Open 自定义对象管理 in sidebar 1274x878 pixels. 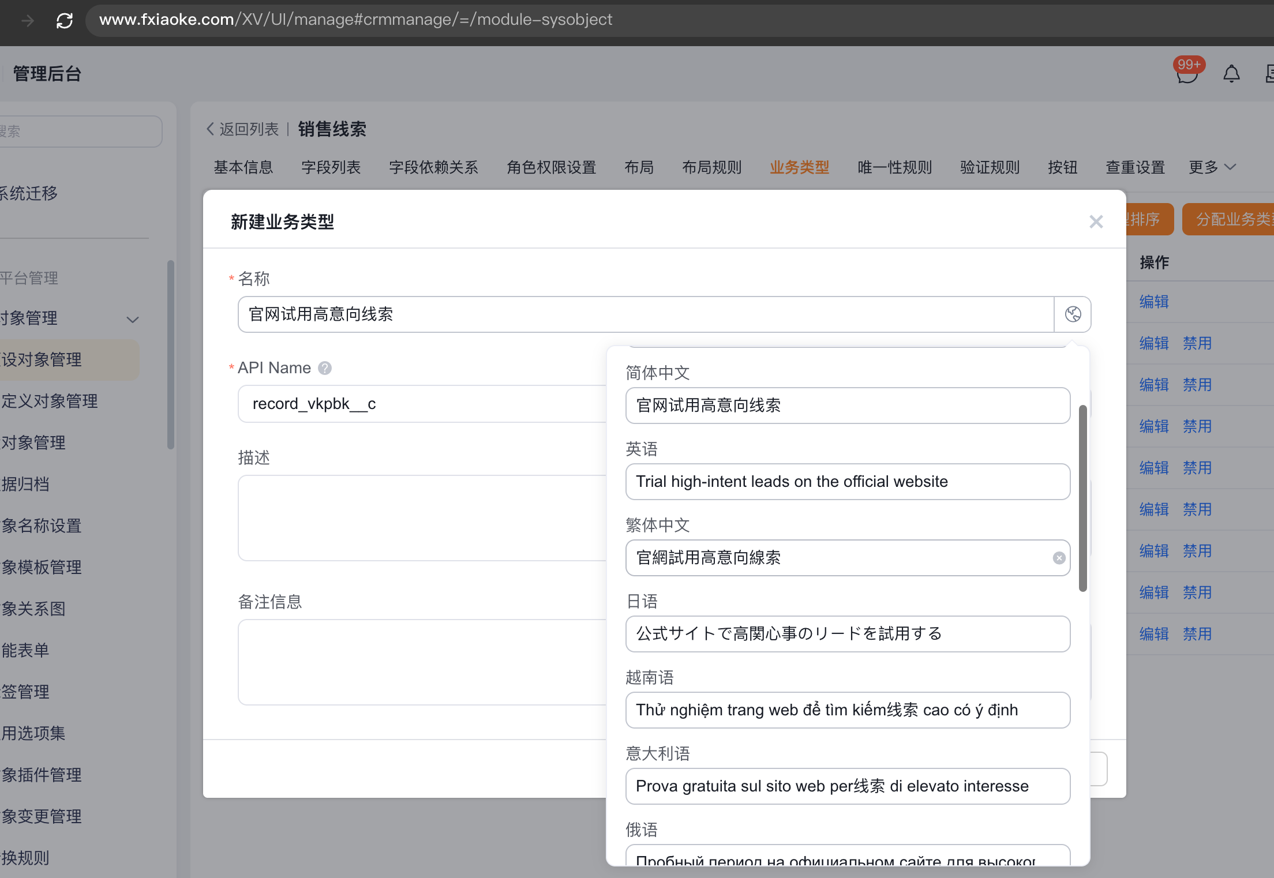(49, 401)
